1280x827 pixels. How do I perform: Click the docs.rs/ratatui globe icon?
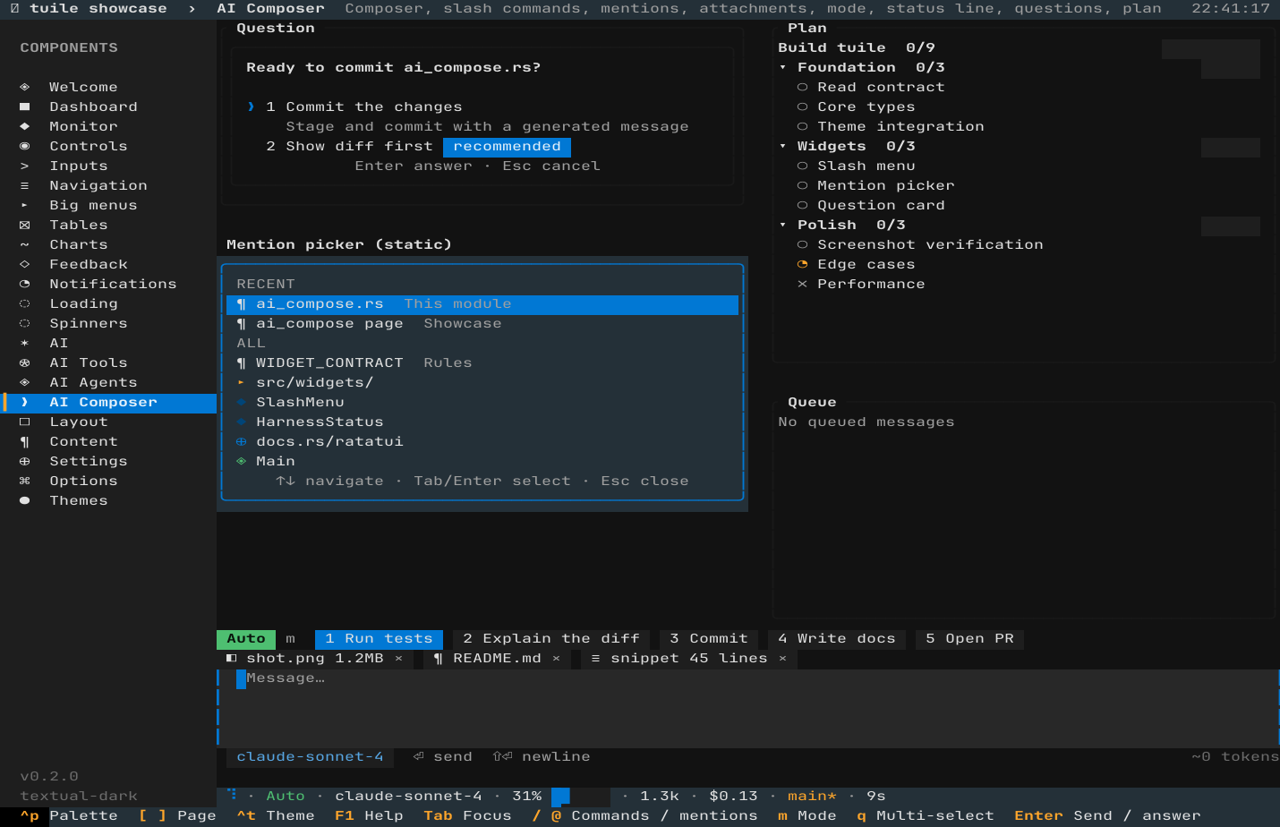pos(241,441)
